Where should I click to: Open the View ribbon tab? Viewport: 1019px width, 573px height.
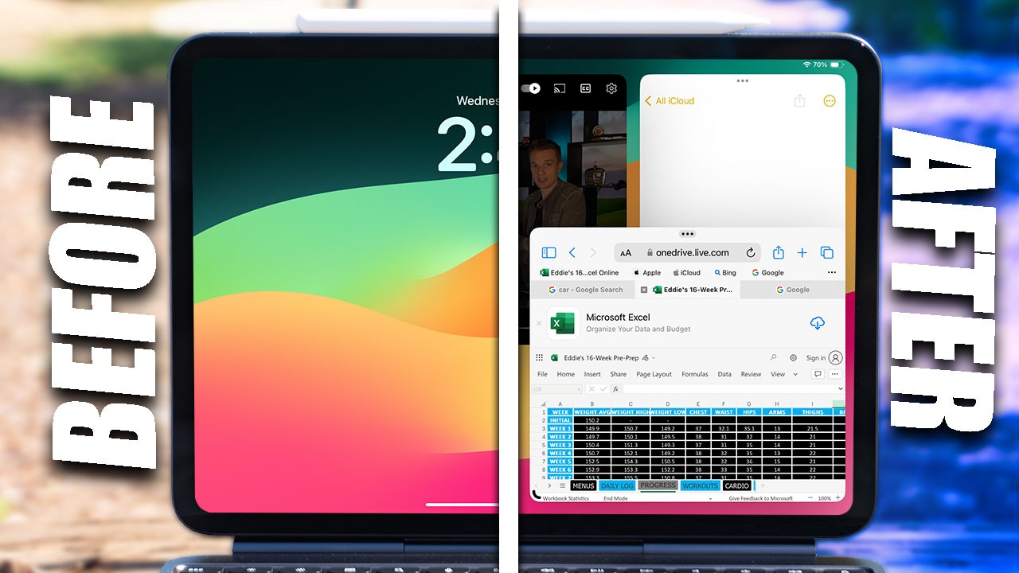[778, 374]
